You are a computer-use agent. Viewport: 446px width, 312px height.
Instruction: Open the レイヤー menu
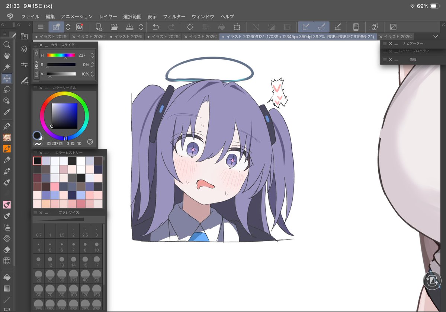coord(108,16)
